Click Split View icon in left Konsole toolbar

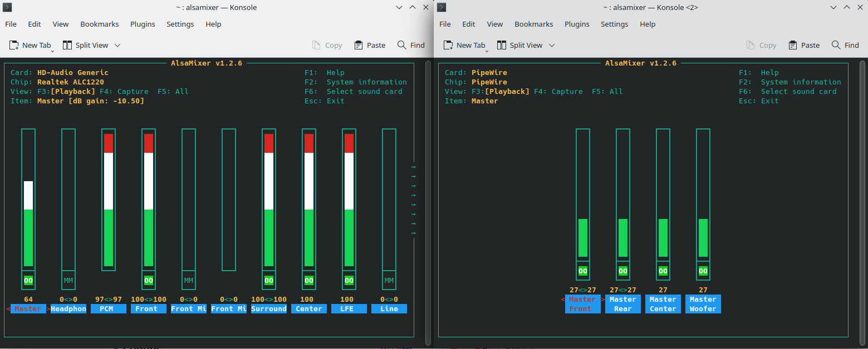[67, 45]
